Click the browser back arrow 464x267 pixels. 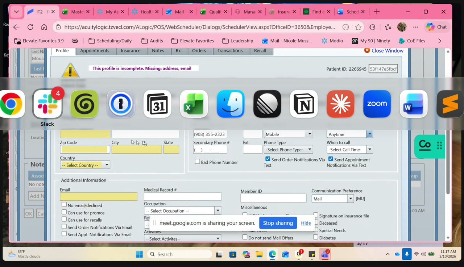(16, 27)
